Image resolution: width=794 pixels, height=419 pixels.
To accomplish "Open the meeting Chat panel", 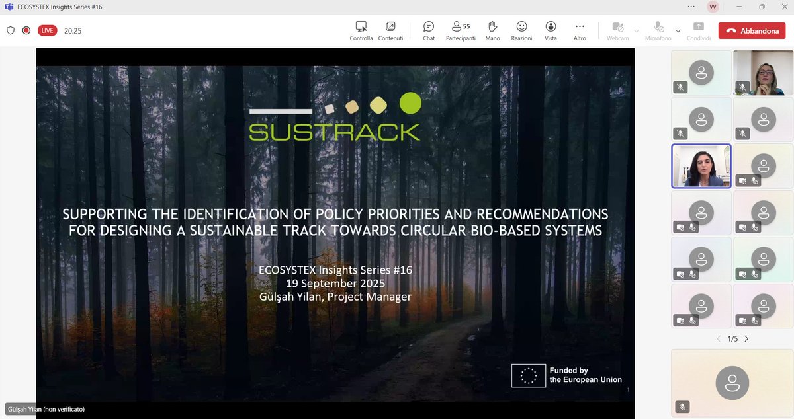I will pos(429,30).
